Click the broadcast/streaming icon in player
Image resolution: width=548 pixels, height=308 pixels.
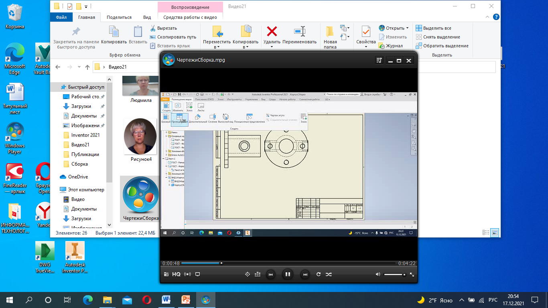pyautogui.click(x=187, y=274)
